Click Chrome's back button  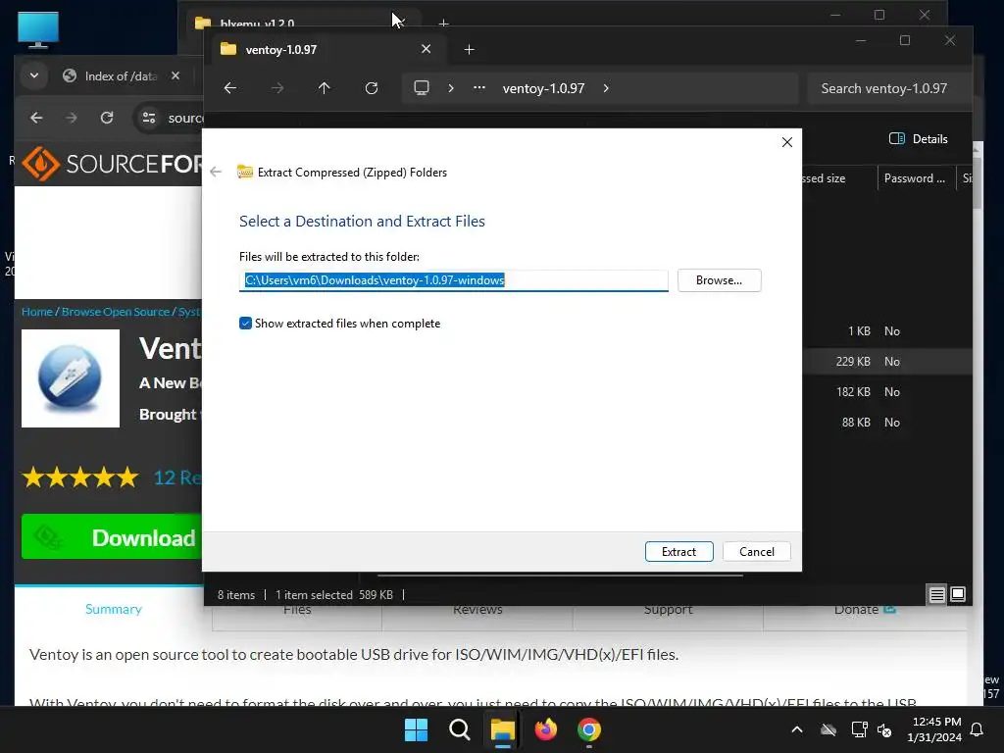(36, 118)
